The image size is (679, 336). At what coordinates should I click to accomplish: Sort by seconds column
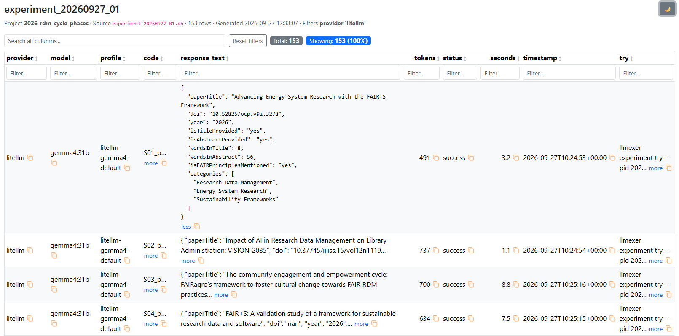coord(505,58)
